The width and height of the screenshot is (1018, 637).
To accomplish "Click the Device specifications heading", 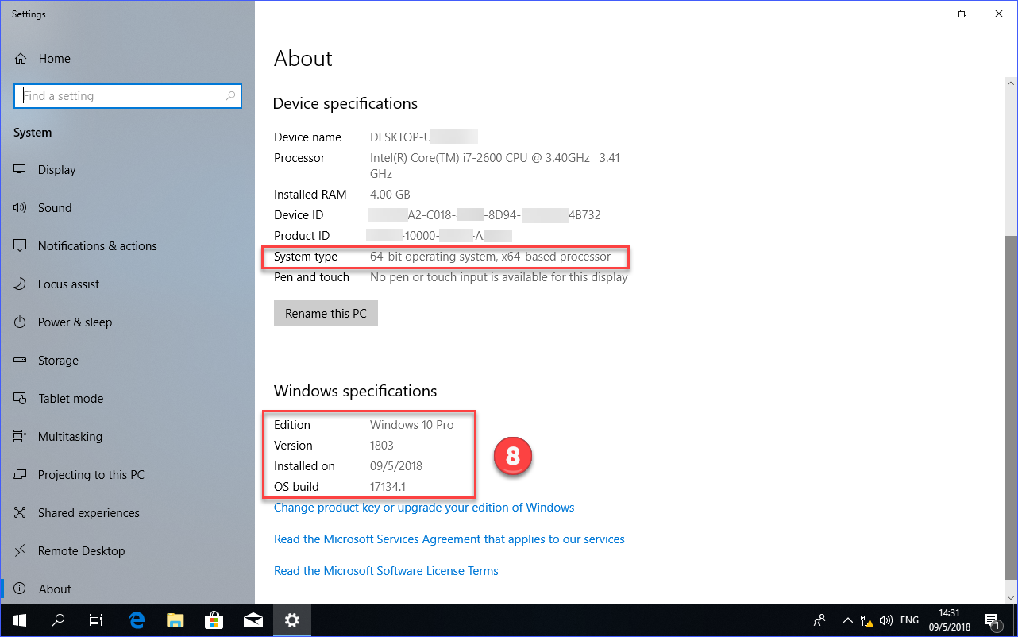I will tap(345, 104).
